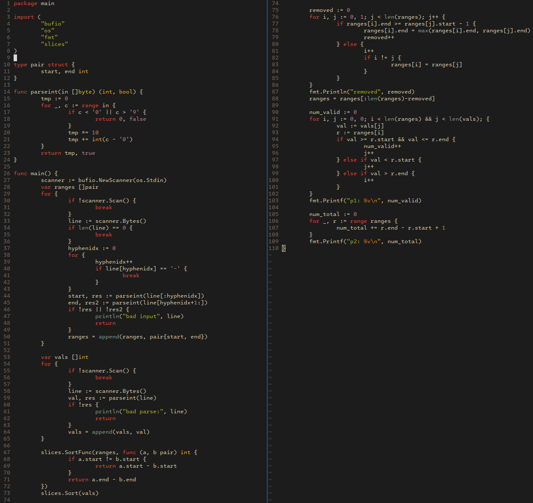
Task: Click the 'else if val < r.start' line
Action: [x=379, y=160]
